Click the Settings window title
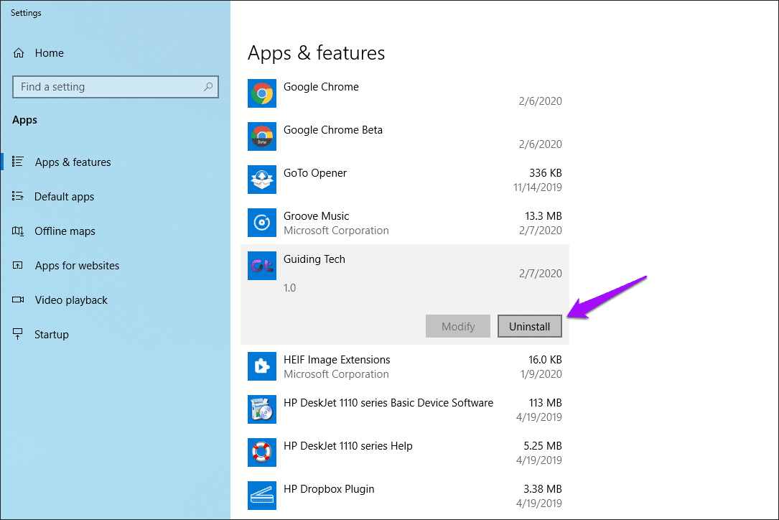 click(26, 13)
